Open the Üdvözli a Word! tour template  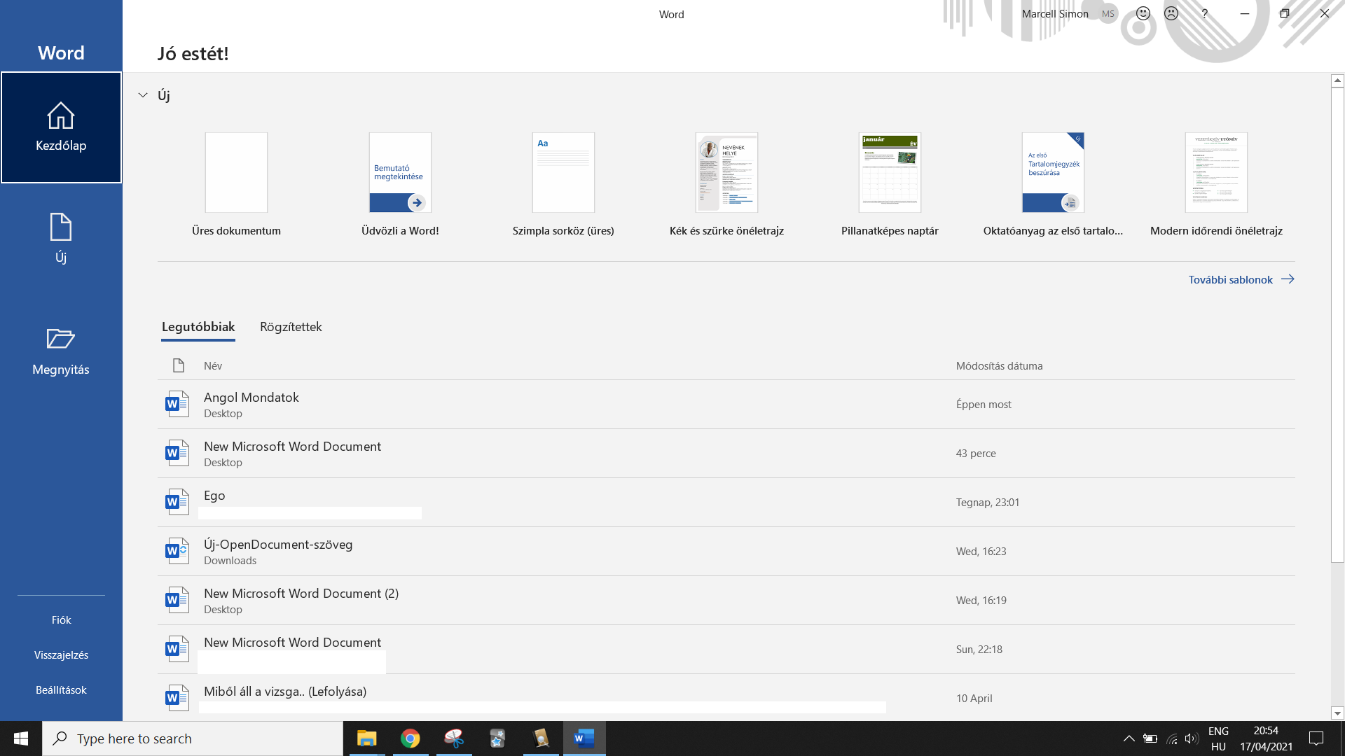point(400,185)
